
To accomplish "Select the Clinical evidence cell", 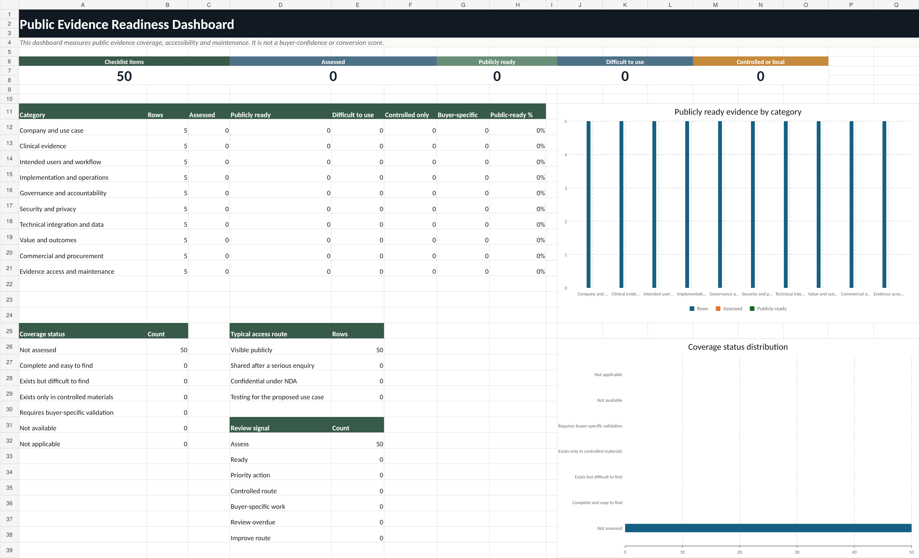I will tap(83, 143).
